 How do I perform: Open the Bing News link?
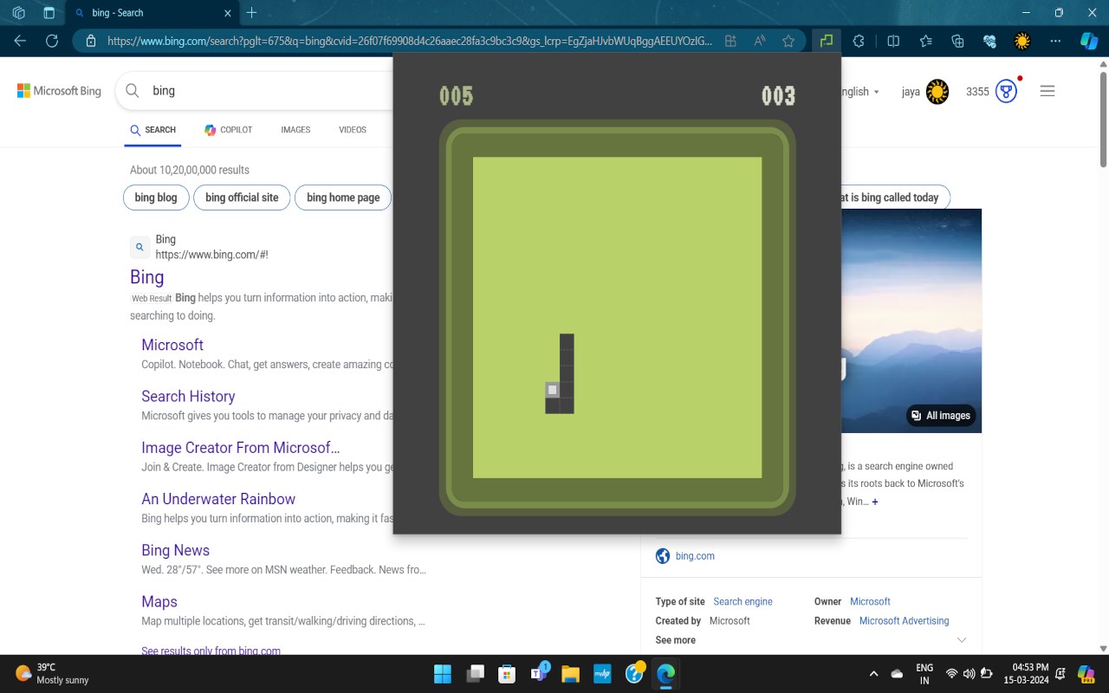tap(175, 550)
